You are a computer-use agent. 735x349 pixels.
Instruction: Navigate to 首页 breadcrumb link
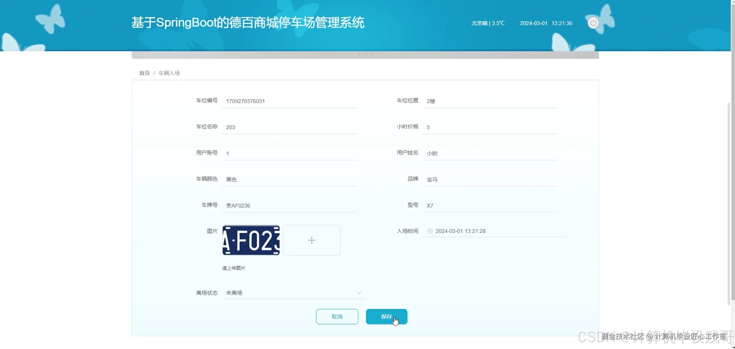(144, 73)
